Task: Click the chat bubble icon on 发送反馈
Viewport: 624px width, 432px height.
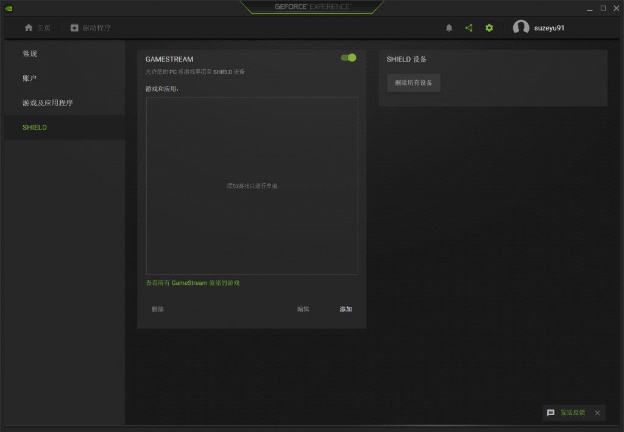Action: pyautogui.click(x=551, y=413)
